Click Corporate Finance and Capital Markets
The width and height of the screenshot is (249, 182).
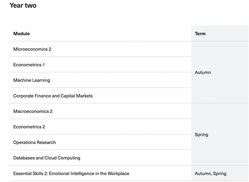[53, 96]
